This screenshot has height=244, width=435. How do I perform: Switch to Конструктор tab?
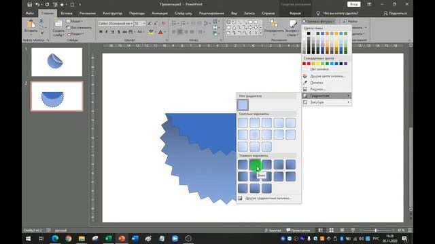tap(112, 14)
